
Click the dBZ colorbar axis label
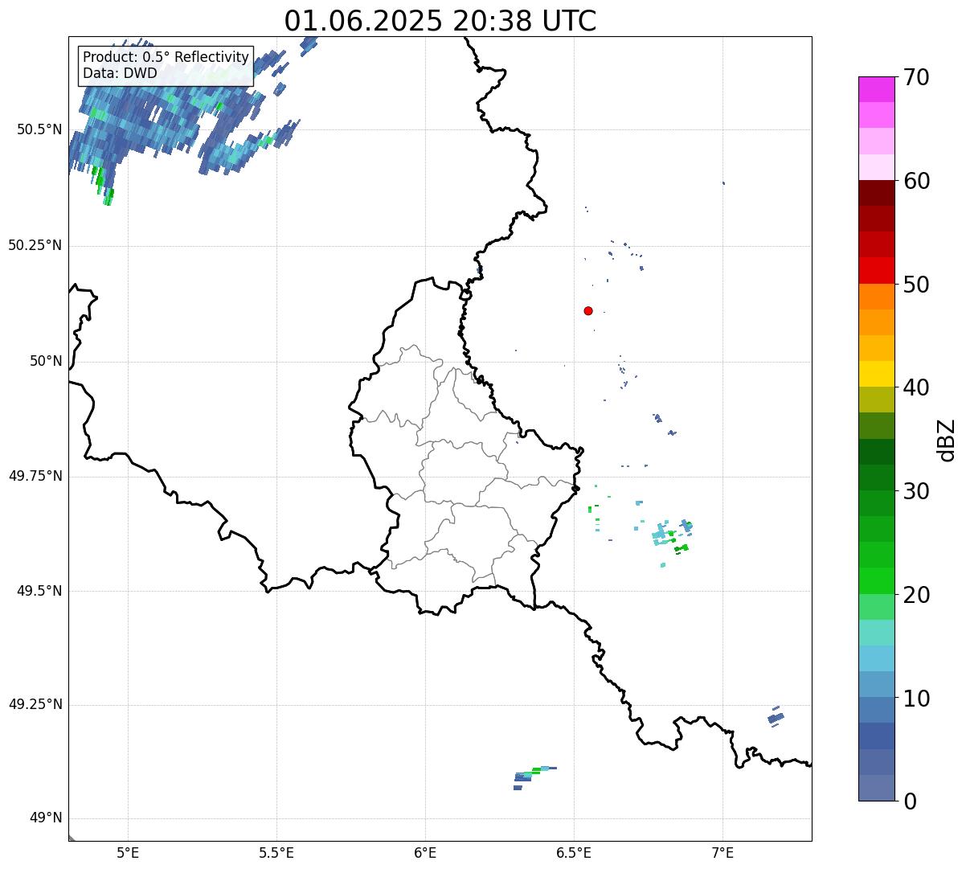point(948,439)
